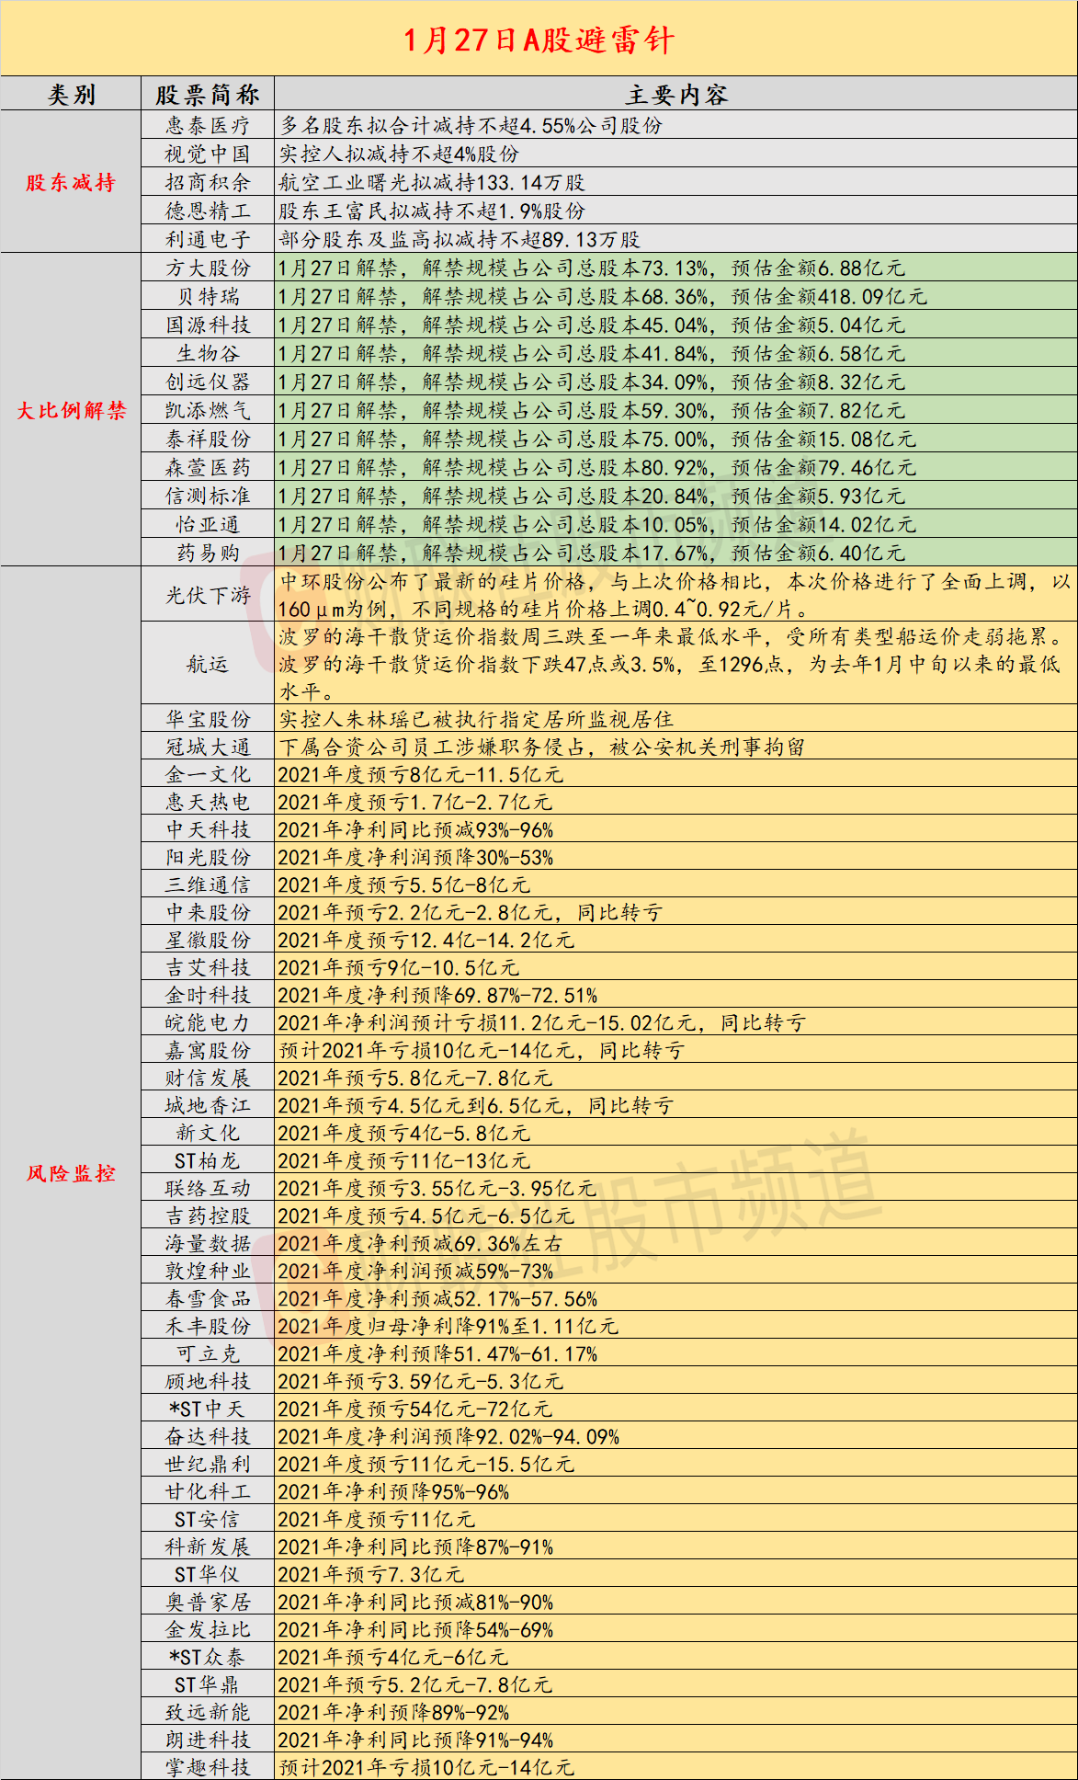Click the *ST中天 stock cell
Image resolution: width=1078 pixels, height=1780 pixels.
coord(208,1409)
